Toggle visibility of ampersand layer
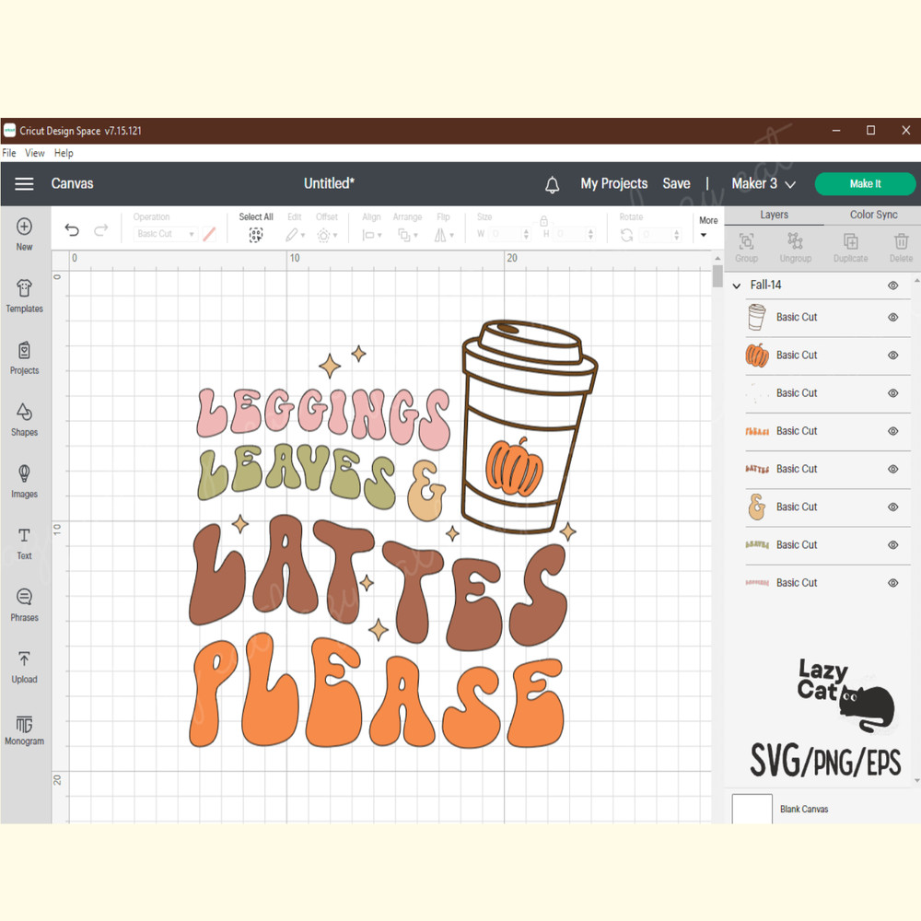Image resolution: width=921 pixels, height=921 pixels. point(892,507)
